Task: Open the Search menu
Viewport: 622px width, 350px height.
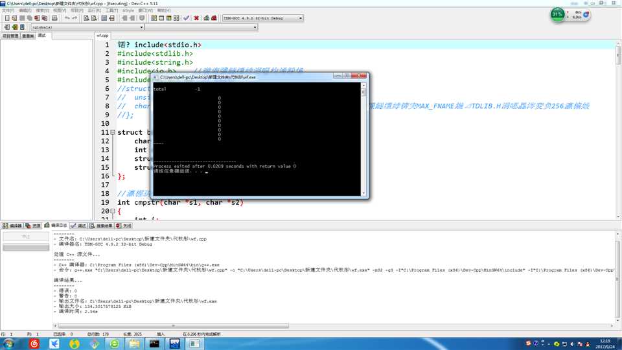Action: (x=42, y=10)
